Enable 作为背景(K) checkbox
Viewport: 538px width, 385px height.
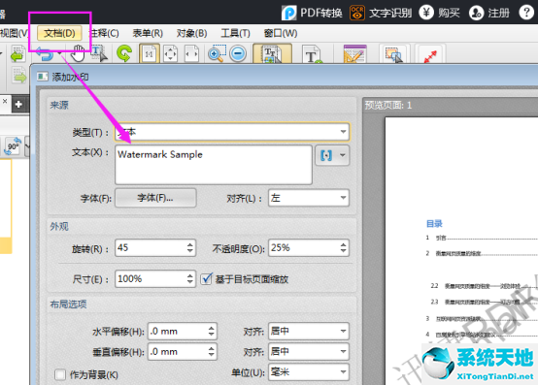60,374
